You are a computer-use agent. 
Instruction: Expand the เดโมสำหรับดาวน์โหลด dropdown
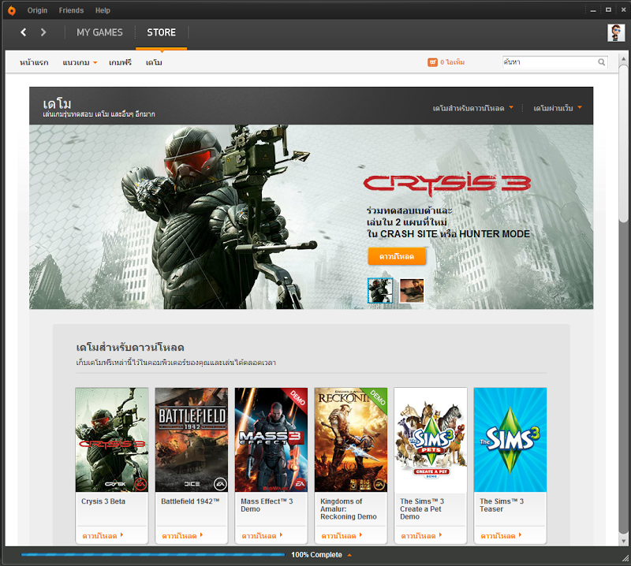pyautogui.click(x=472, y=108)
